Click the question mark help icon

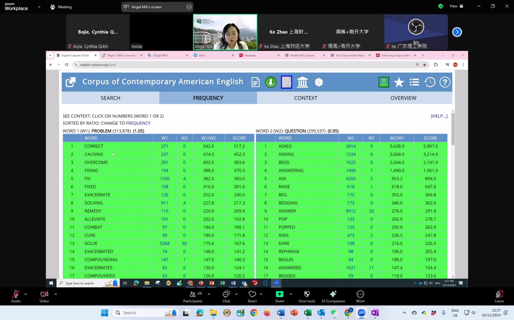445,82
